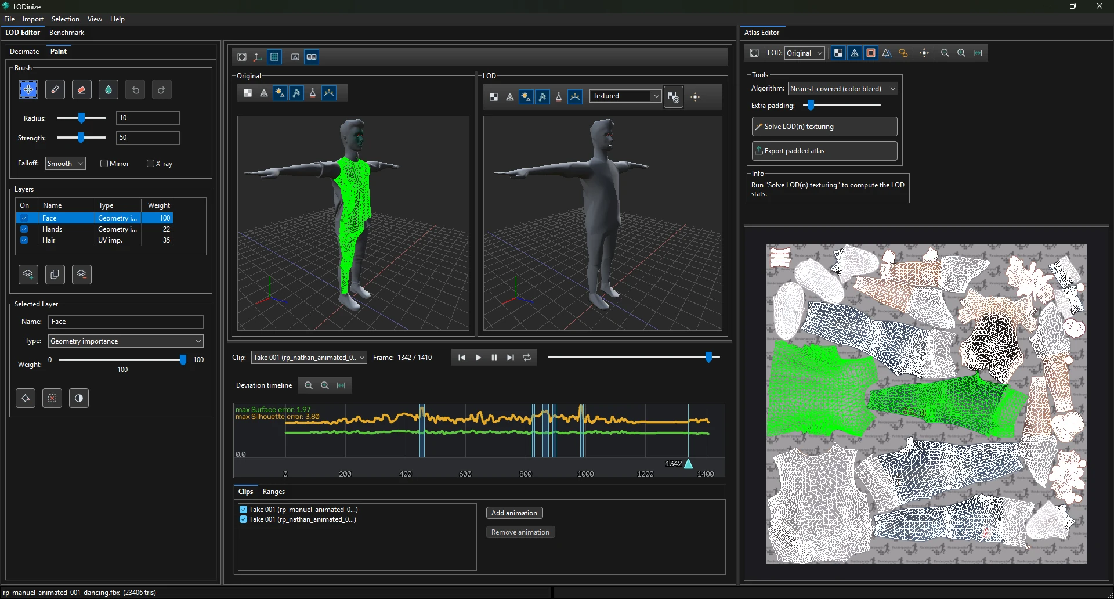Switch to the Benchmark tab
1114x599 pixels.
[67, 33]
